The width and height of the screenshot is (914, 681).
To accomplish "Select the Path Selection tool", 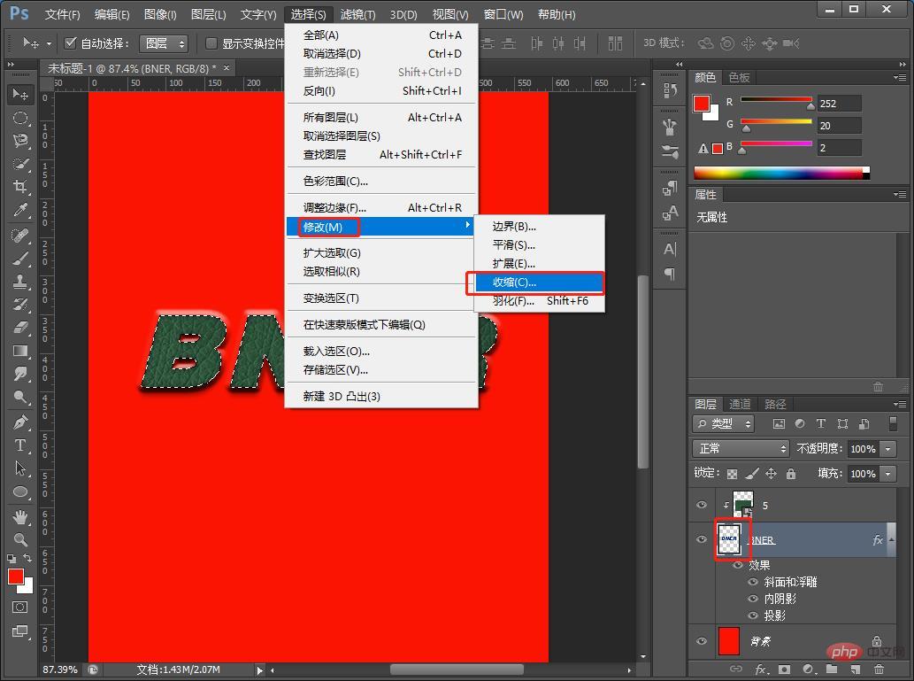I will (20, 468).
